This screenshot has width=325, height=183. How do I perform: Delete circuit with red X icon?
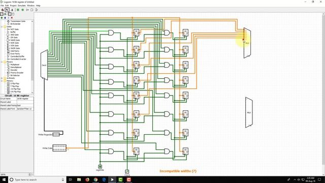coord(12,18)
